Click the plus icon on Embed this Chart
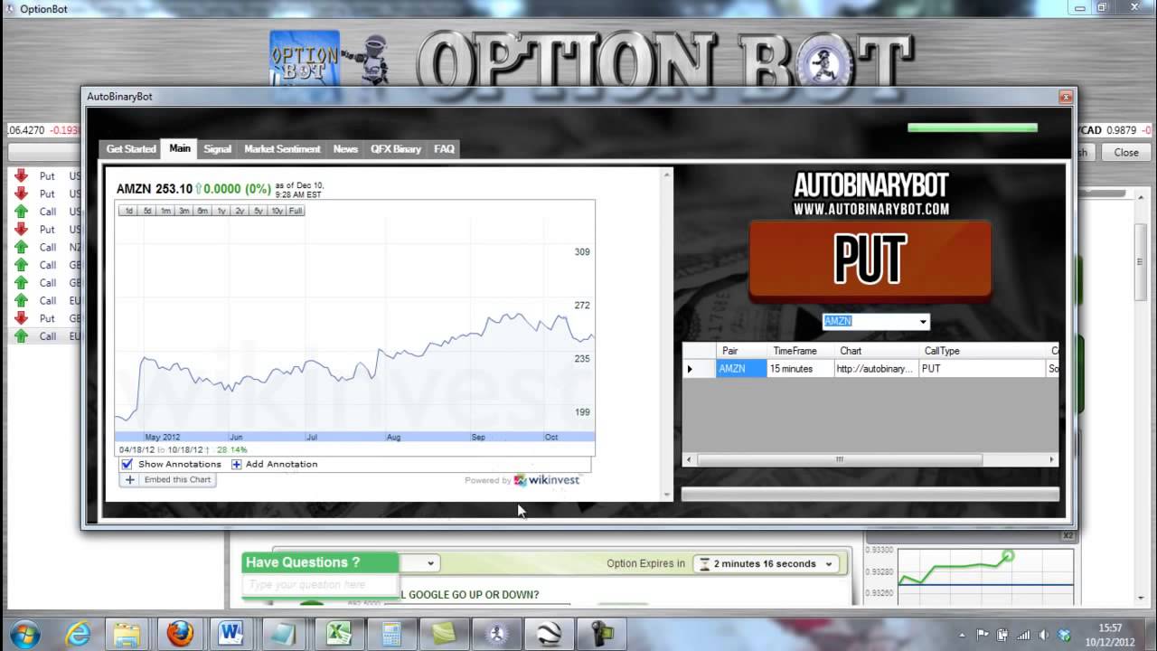 (129, 480)
